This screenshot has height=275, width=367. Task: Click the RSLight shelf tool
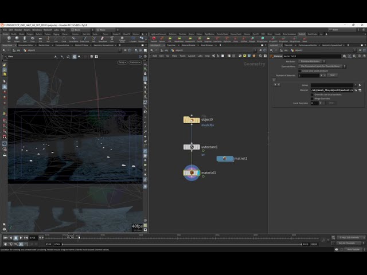(252, 39)
